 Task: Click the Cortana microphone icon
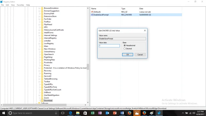click(x=56, y=113)
